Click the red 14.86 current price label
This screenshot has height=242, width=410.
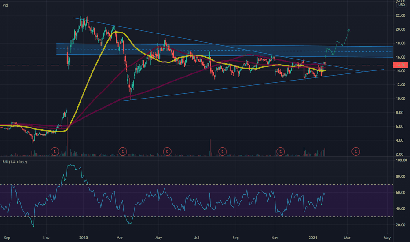click(x=400, y=65)
